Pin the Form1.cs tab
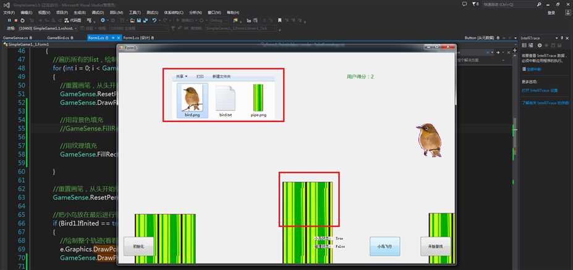Viewport: 573px width, 270px height. point(113,38)
